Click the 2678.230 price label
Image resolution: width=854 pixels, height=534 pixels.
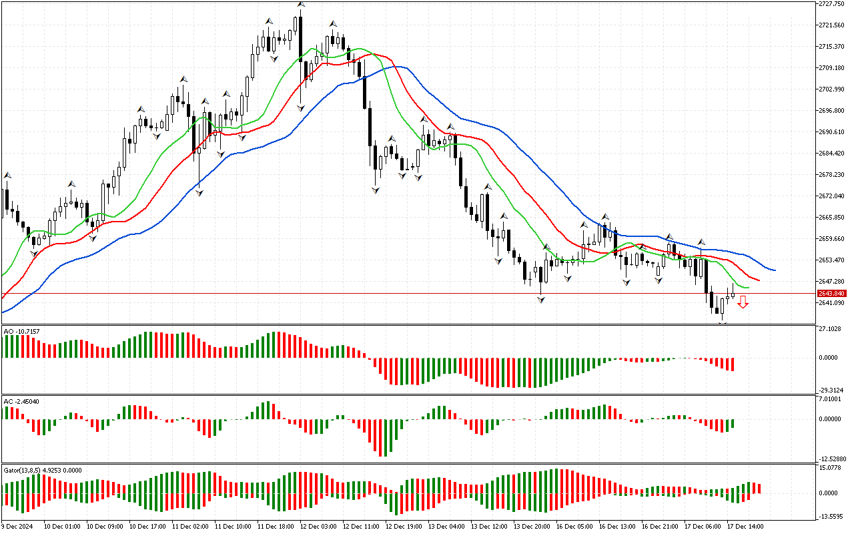831,174
